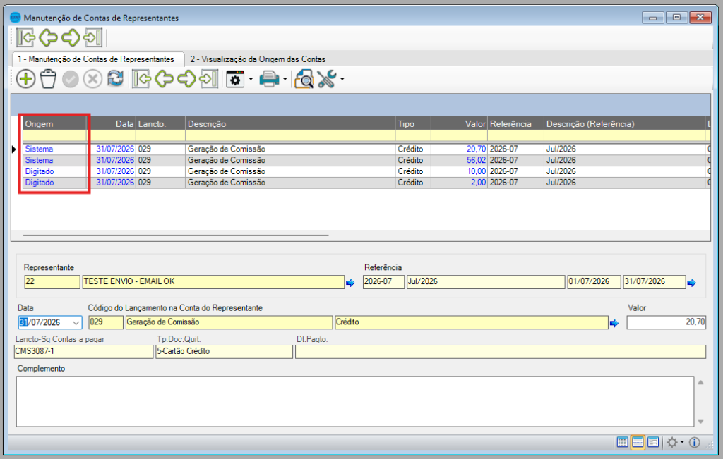This screenshot has width=723, height=459.
Task: Click the empty Dt.Pagto. field
Action: point(501,352)
